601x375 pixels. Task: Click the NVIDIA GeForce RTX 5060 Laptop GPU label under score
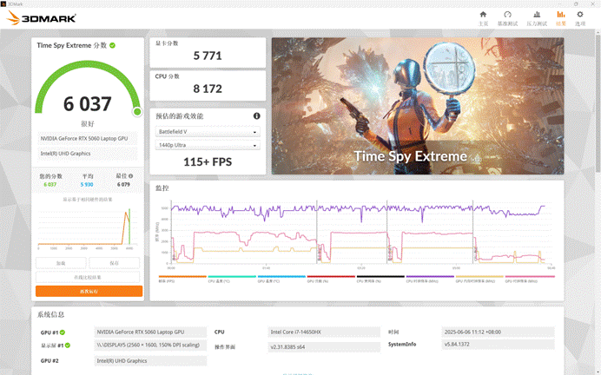88,139
